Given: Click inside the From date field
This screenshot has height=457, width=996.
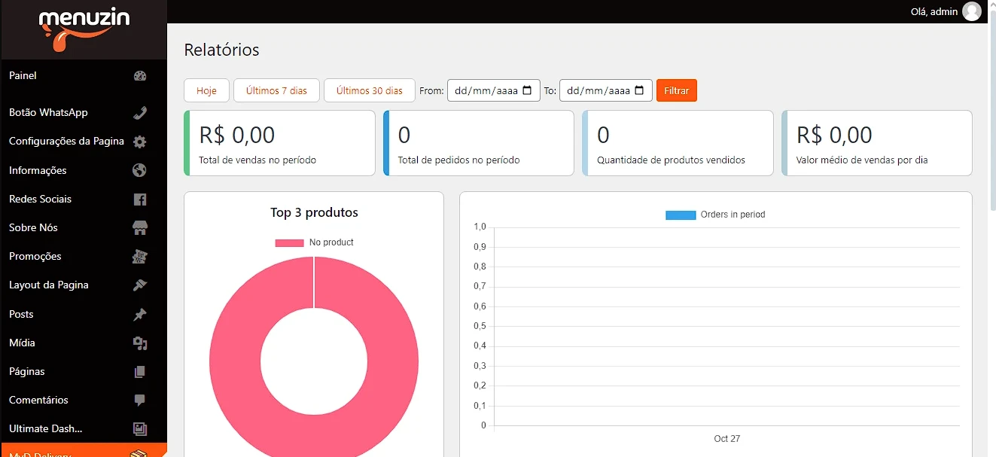Looking at the screenshot, I should click(485, 90).
